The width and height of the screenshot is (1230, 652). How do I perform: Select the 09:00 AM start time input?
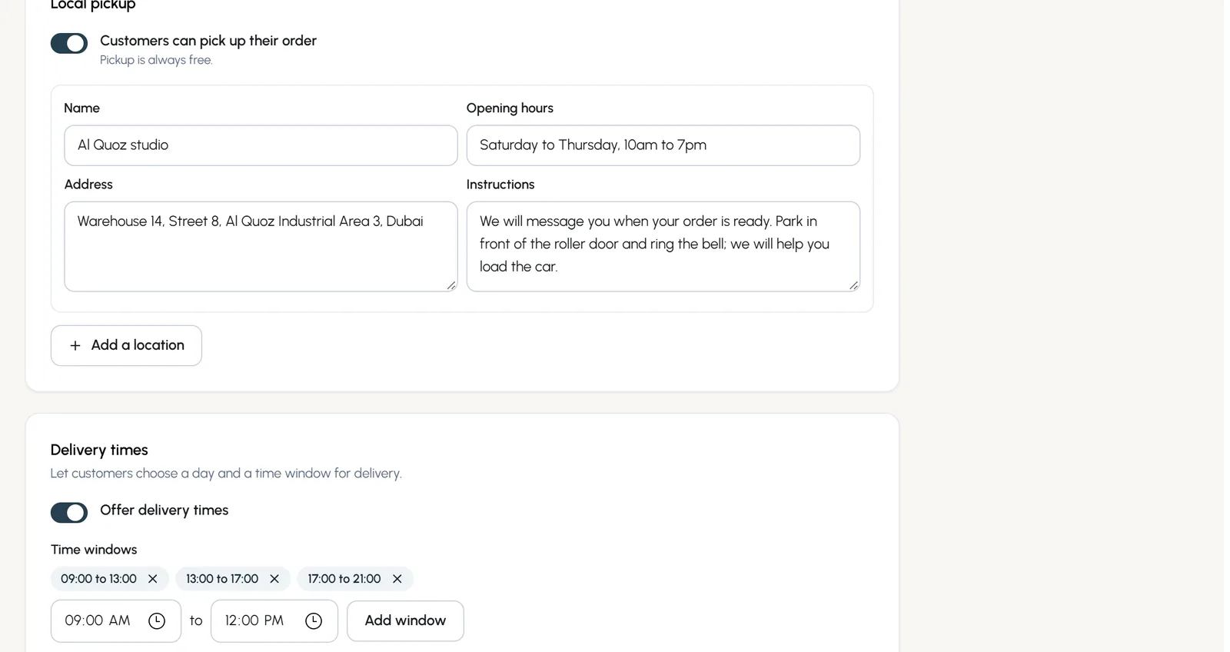click(x=116, y=621)
